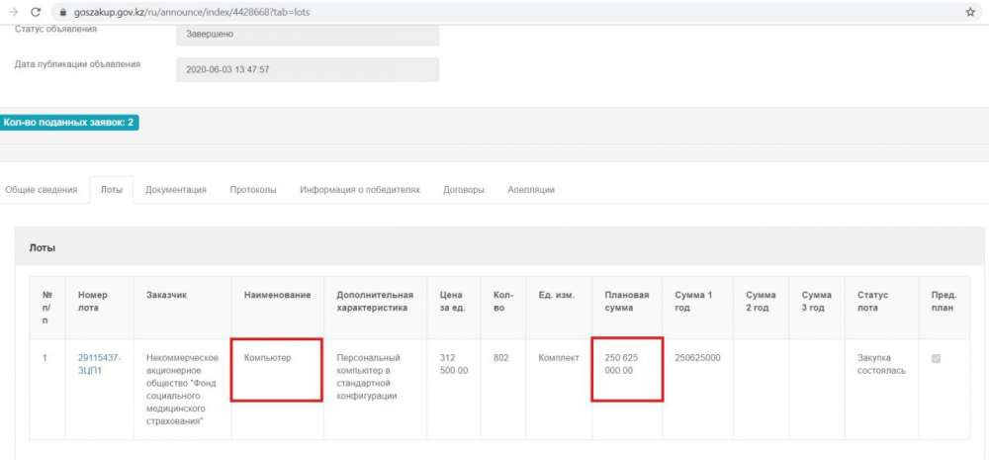Open the Апелляции tab
This screenshot has width=989, height=460.
(x=531, y=190)
